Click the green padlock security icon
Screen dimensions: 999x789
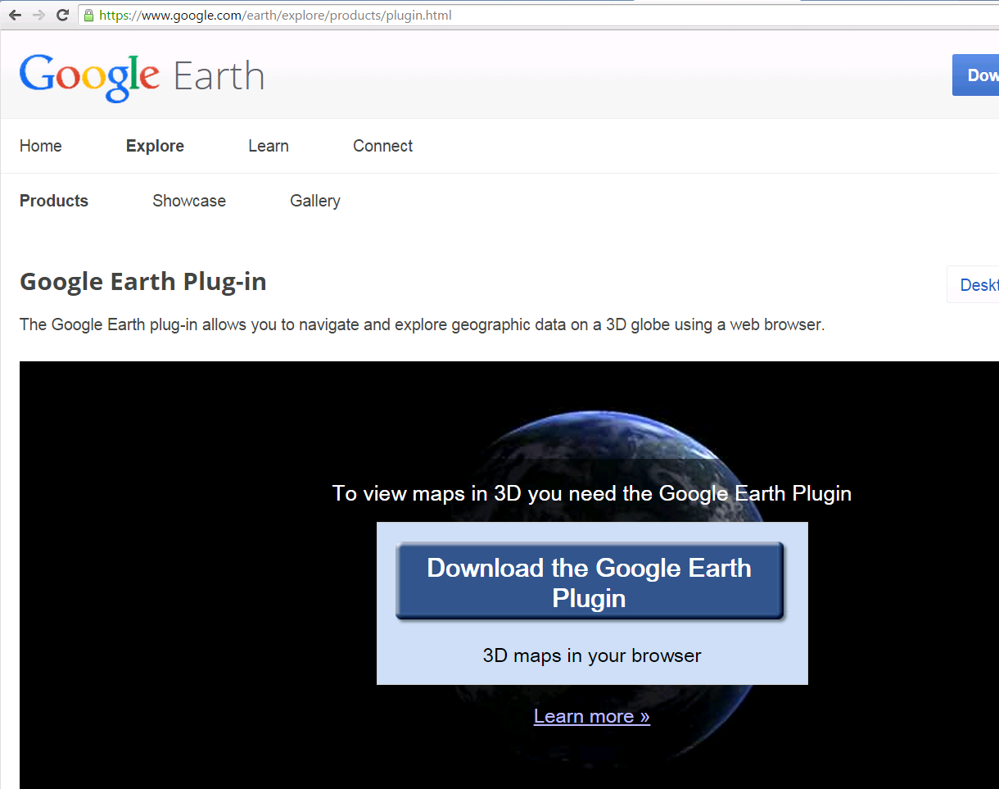tap(88, 16)
